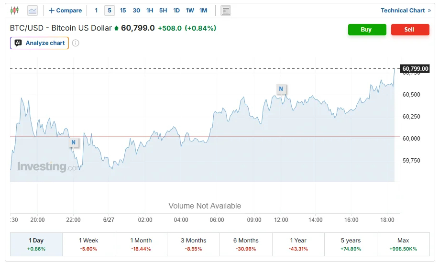This screenshot has height=263, width=439.
Task: Click the news layout icon in toolbar
Action: point(226,11)
